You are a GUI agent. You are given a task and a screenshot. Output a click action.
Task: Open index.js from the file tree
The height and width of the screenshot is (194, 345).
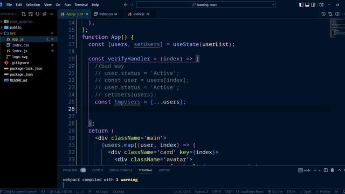pos(29,51)
